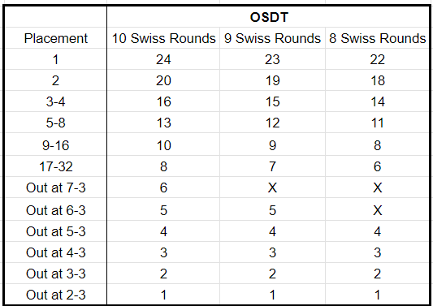Select the 8 Swiss Rounds header cell
433x306 pixels.
pos(377,38)
